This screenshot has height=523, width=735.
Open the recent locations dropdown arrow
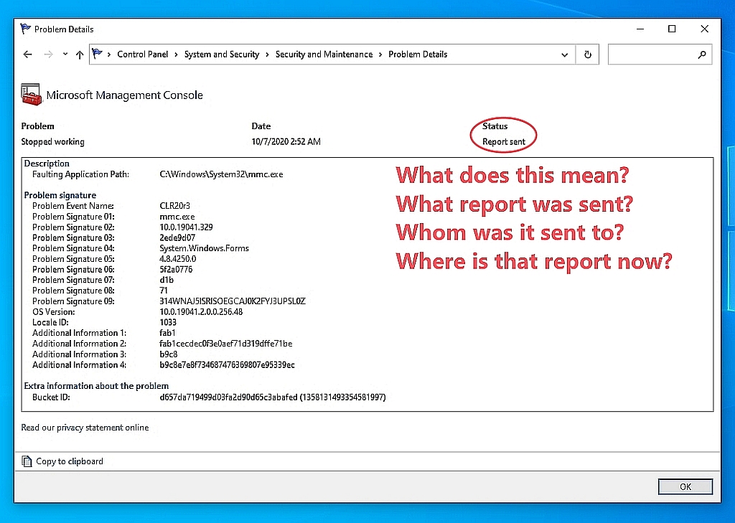click(x=65, y=55)
